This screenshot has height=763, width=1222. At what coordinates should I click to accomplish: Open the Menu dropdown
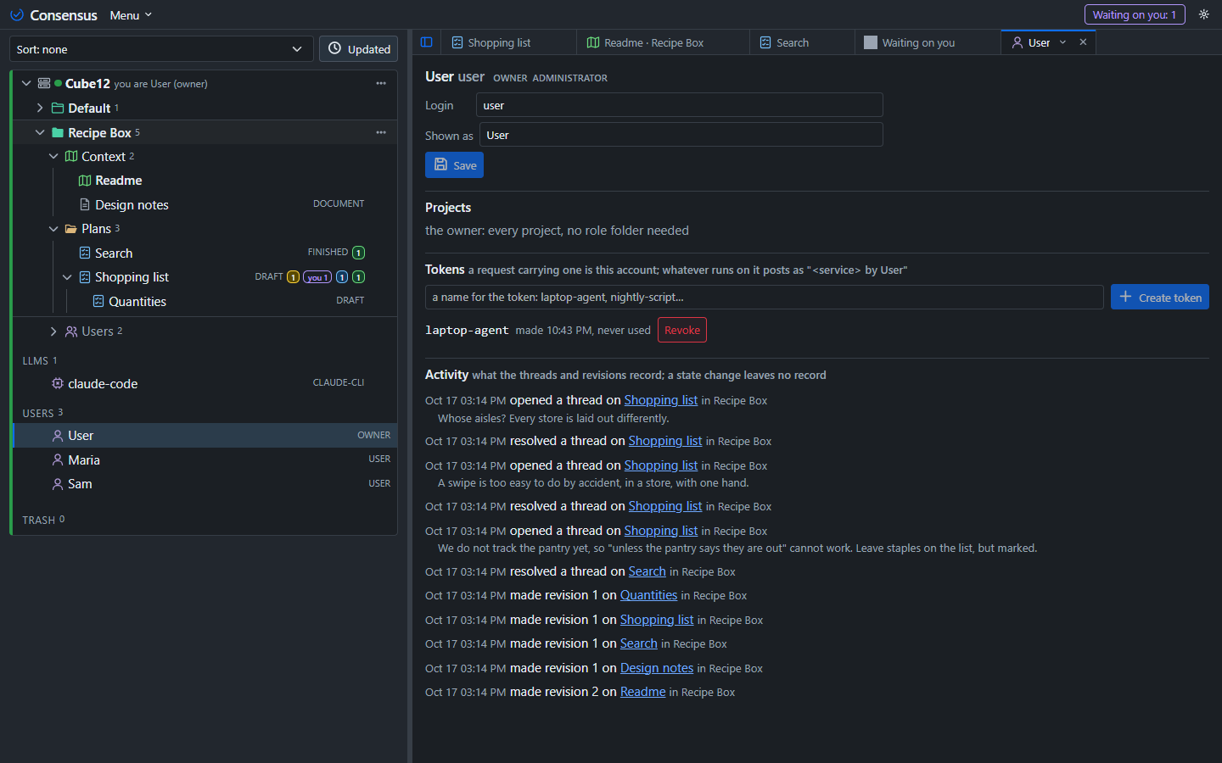[131, 15]
